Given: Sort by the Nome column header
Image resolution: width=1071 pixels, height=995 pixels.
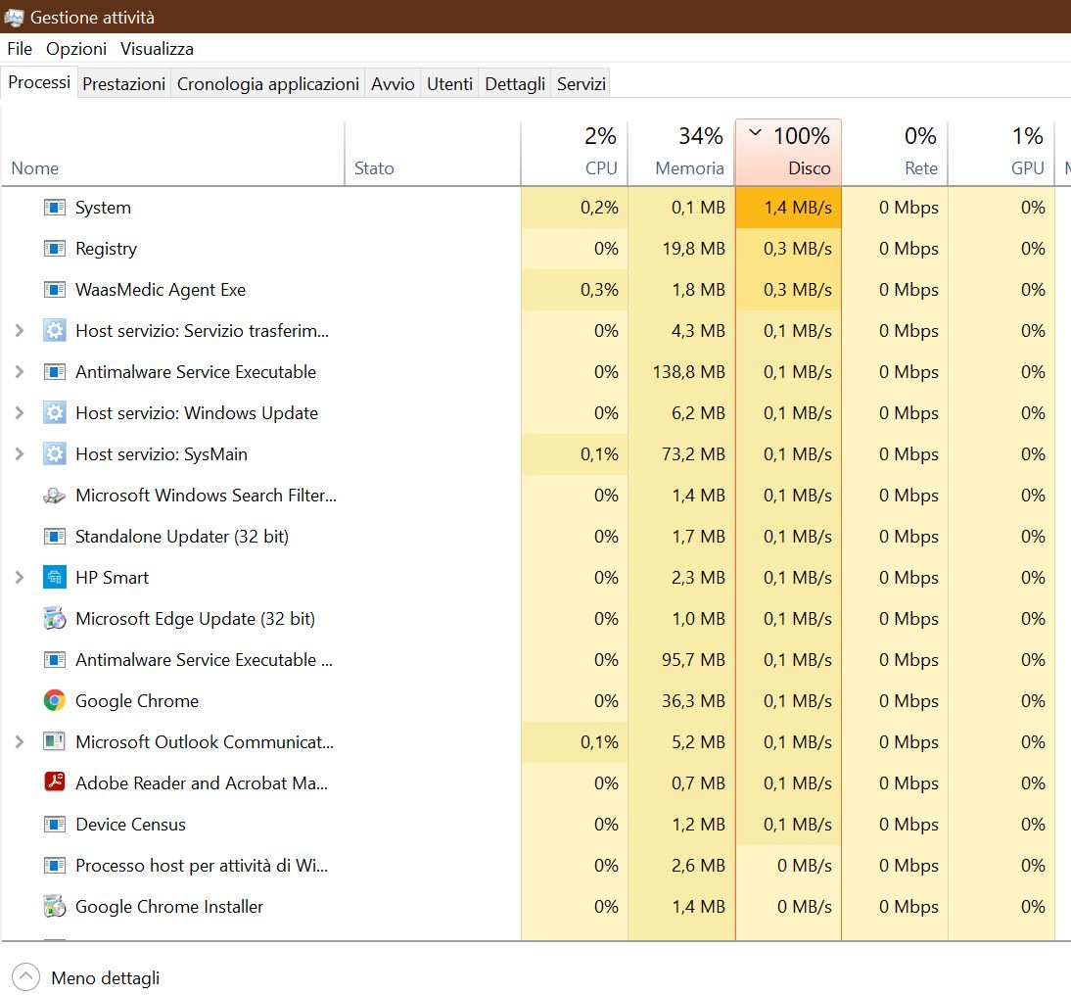Looking at the screenshot, I should pyautogui.click(x=173, y=153).
